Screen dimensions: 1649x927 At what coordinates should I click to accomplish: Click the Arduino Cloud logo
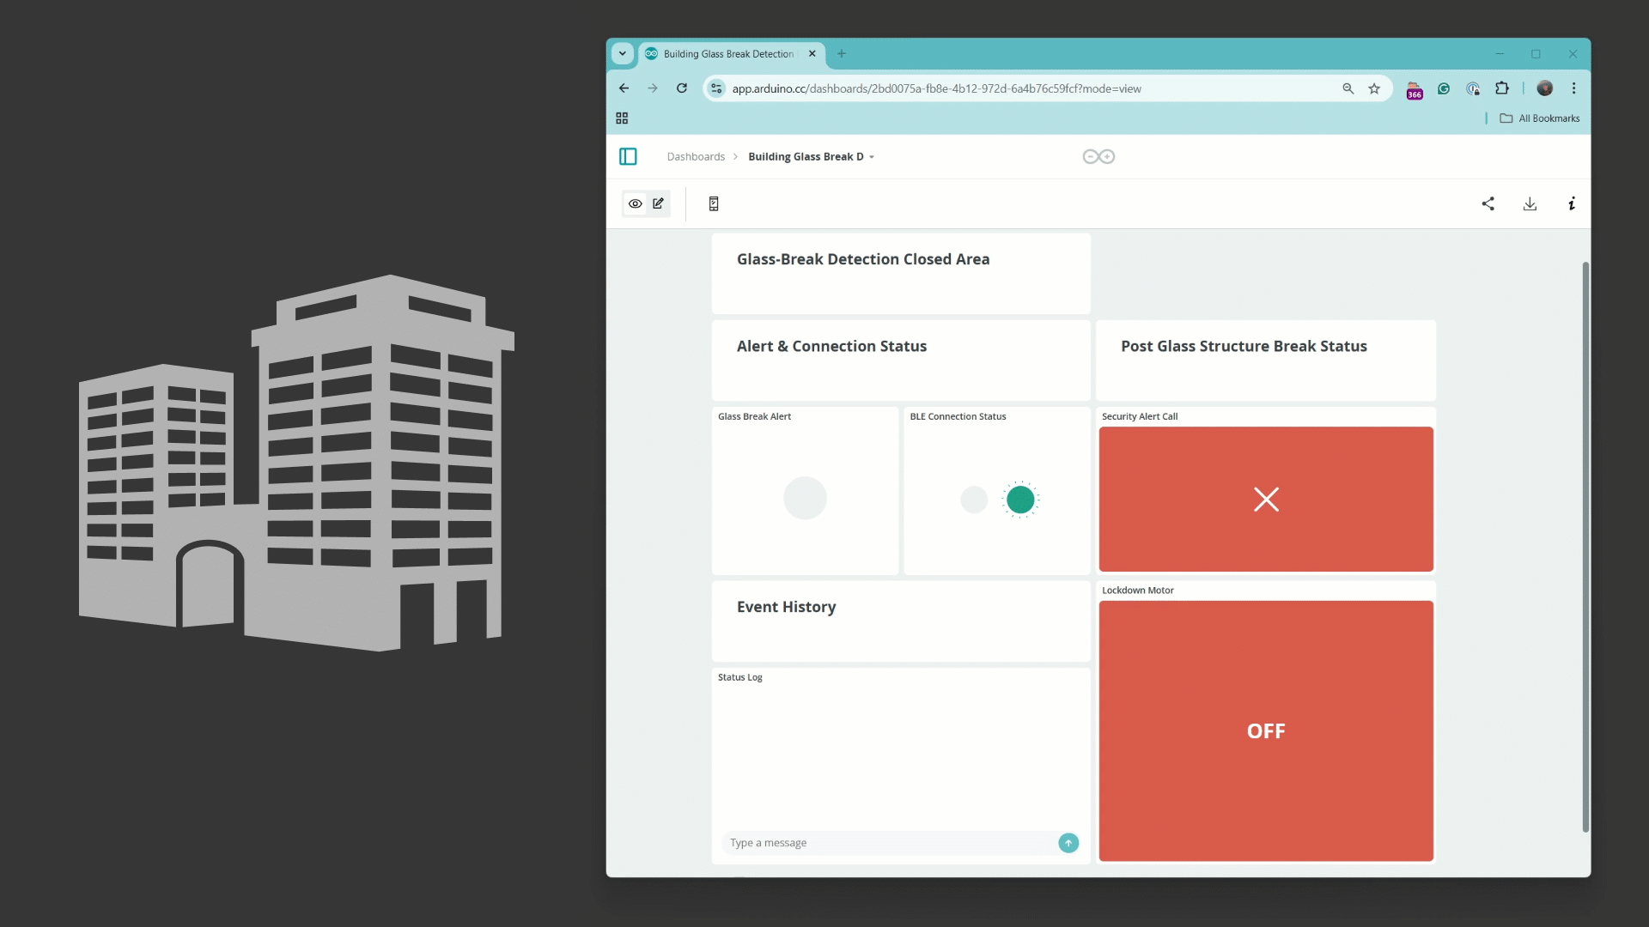coord(1098,156)
